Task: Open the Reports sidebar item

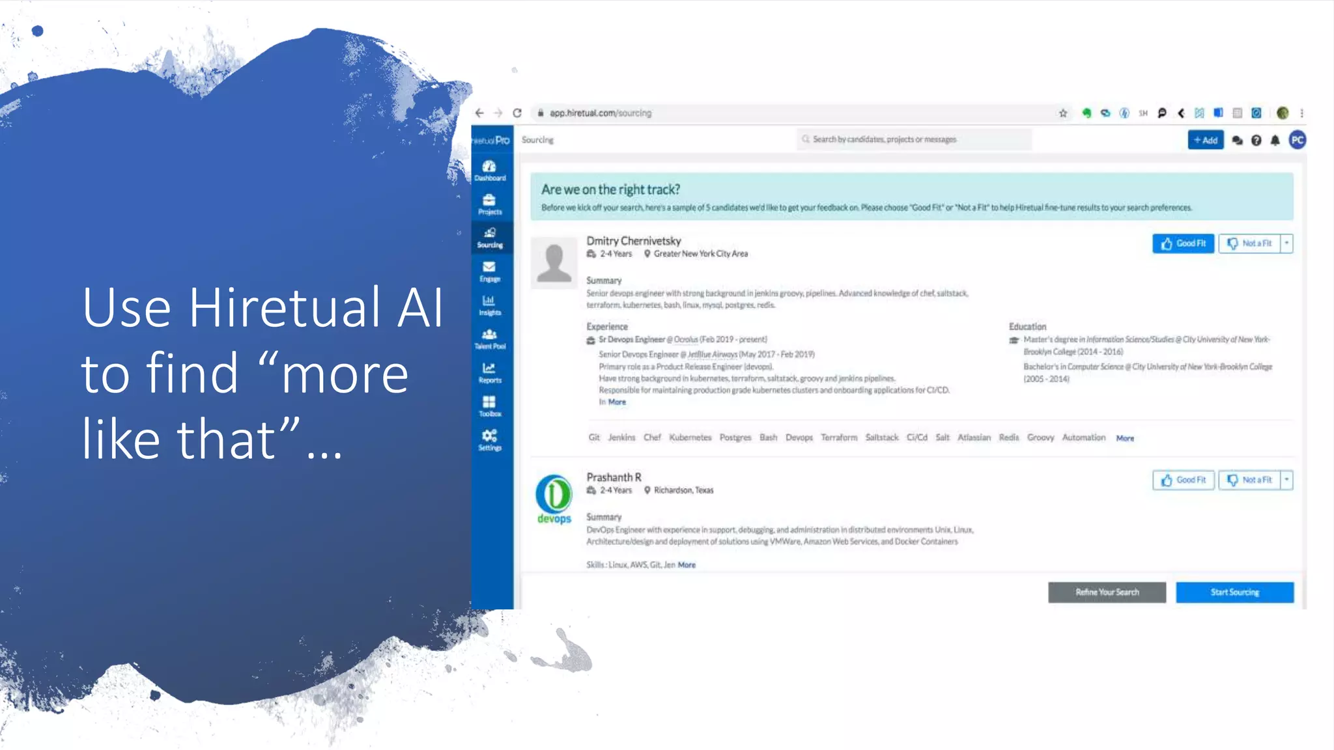Action: tap(490, 373)
